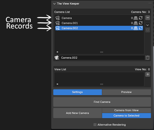The height and width of the screenshot is (130, 154).
Task: Click the refresh icon on Camera.001 row
Action: (x=141, y=23)
